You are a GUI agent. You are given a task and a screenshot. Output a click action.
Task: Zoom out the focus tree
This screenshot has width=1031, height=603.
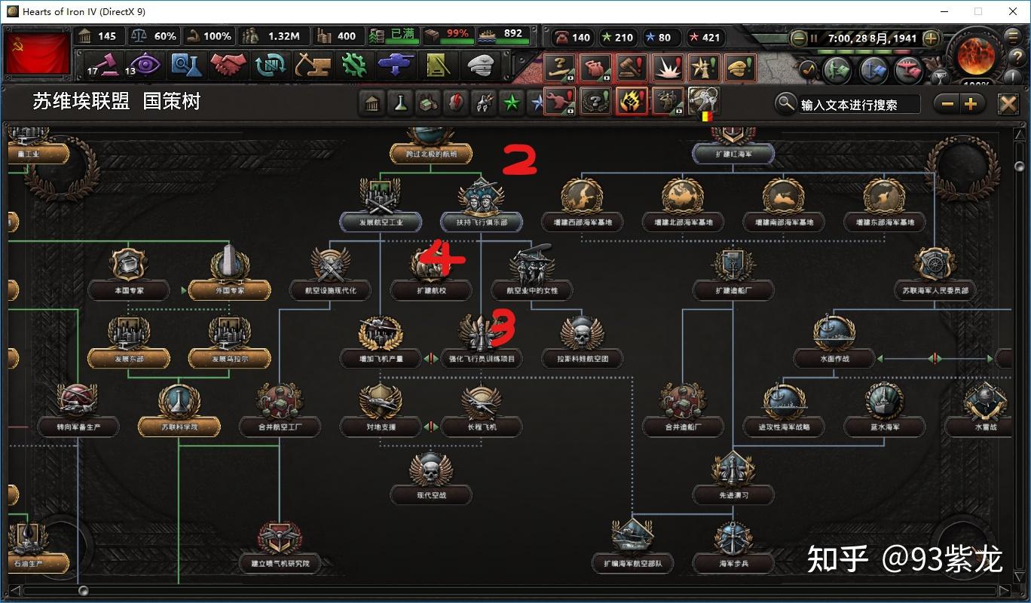947,104
